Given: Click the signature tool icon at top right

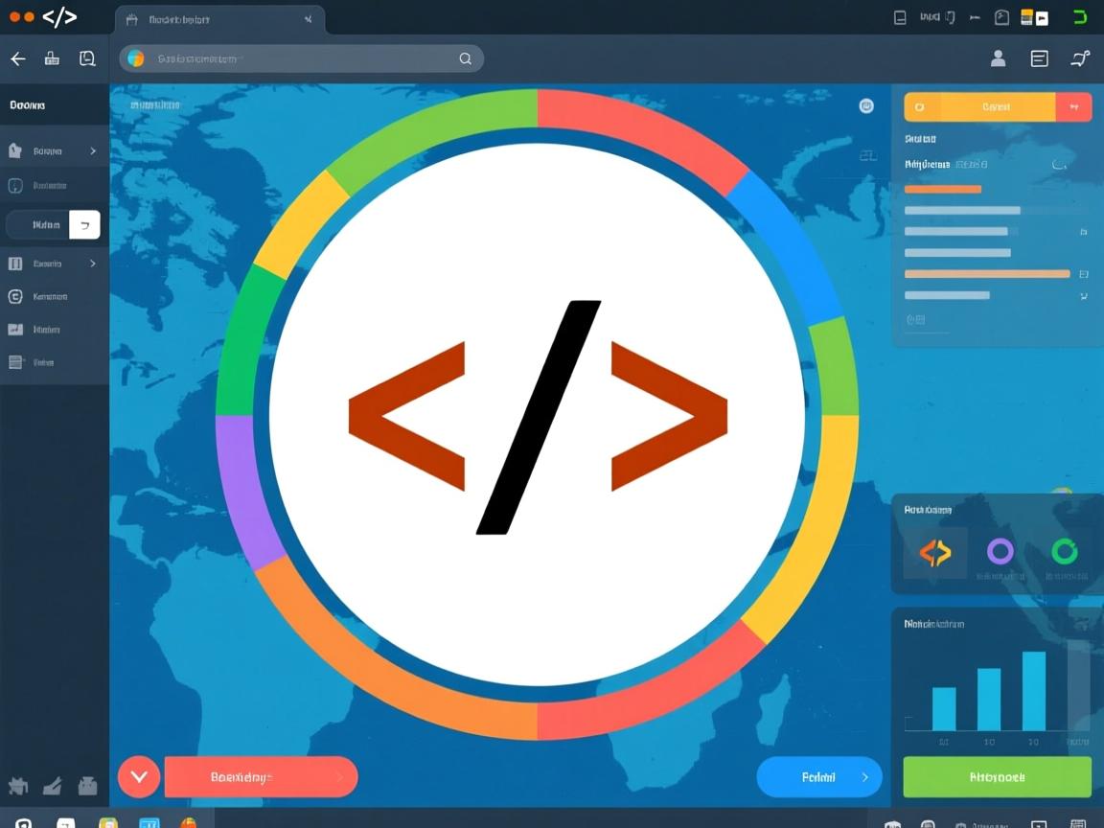Looking at the screenshot, I should pos(1079,58).
